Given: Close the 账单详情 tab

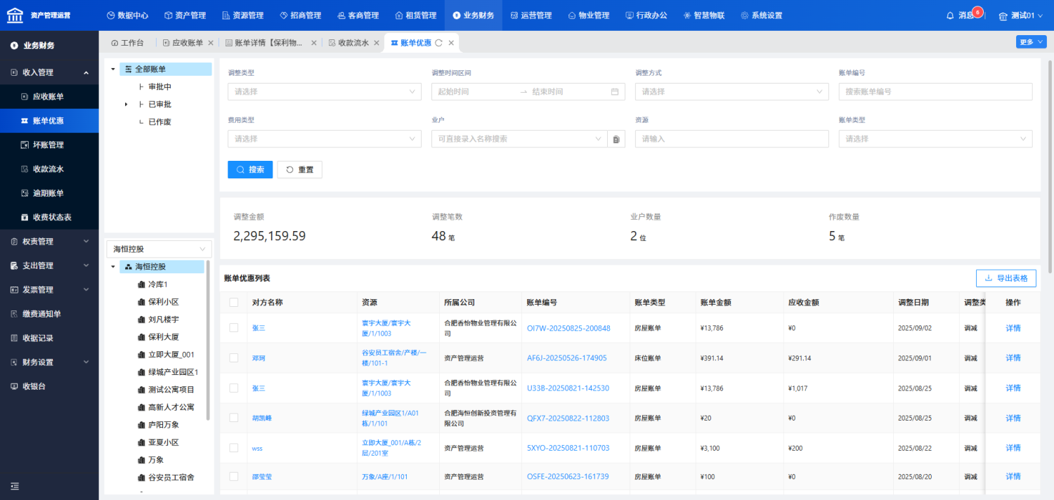Looking at the screenshot, I should [x=313, y=43].
